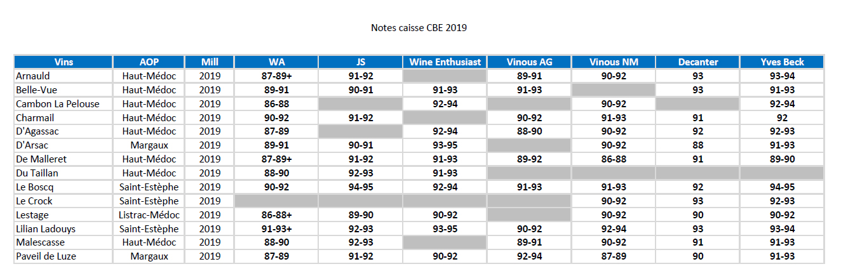
Task: Select the Wine Enthusiast column header
Action: [x=445, y=62]
